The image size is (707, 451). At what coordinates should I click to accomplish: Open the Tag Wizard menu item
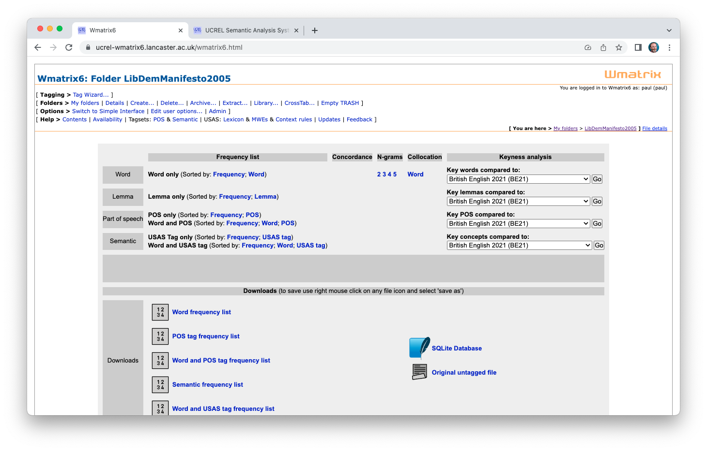pos(91,95)
